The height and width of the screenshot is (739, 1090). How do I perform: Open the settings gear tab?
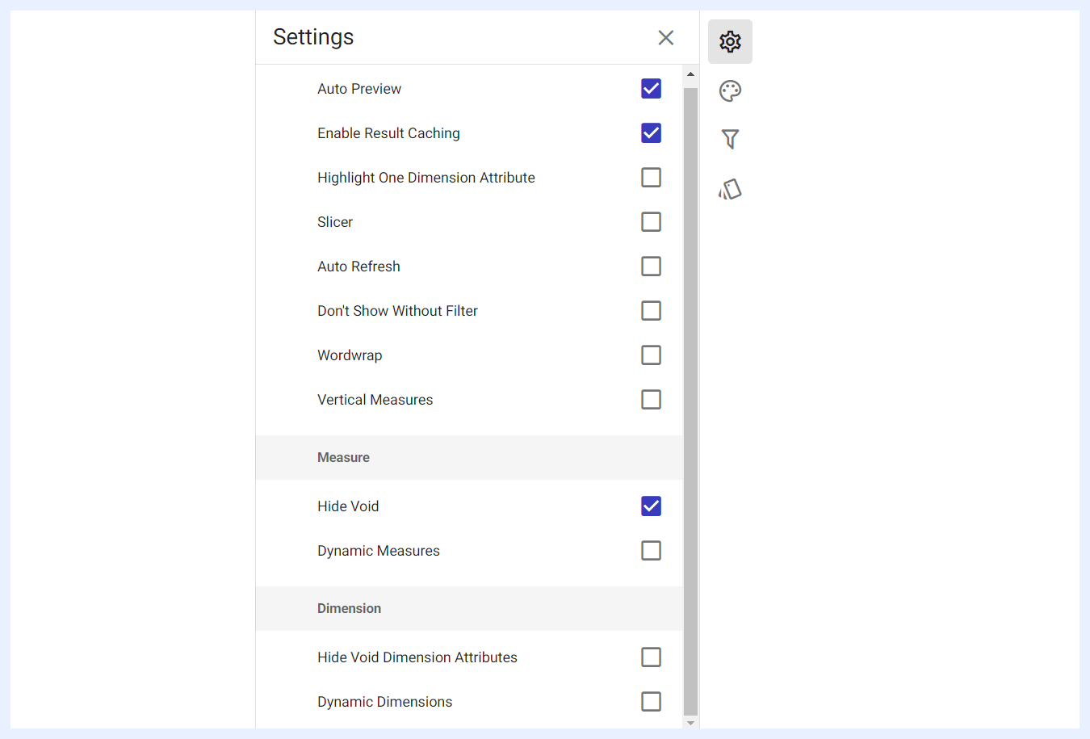730,41
